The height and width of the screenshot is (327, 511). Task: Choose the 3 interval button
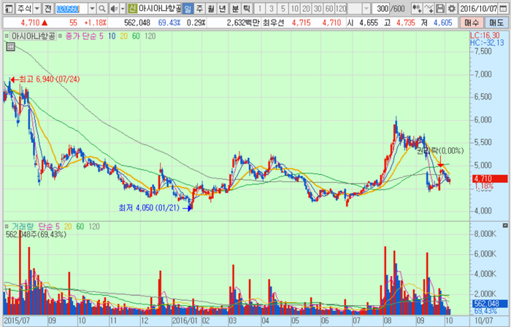click(x=271, y=9)
